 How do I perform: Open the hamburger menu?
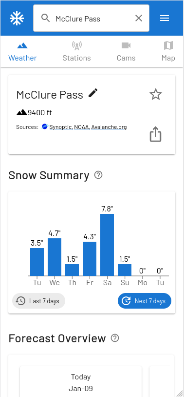tap(165, 18)
